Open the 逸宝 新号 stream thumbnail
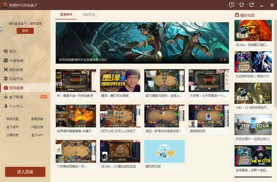This screenshot has height=182, width=277. pos(164,116)
